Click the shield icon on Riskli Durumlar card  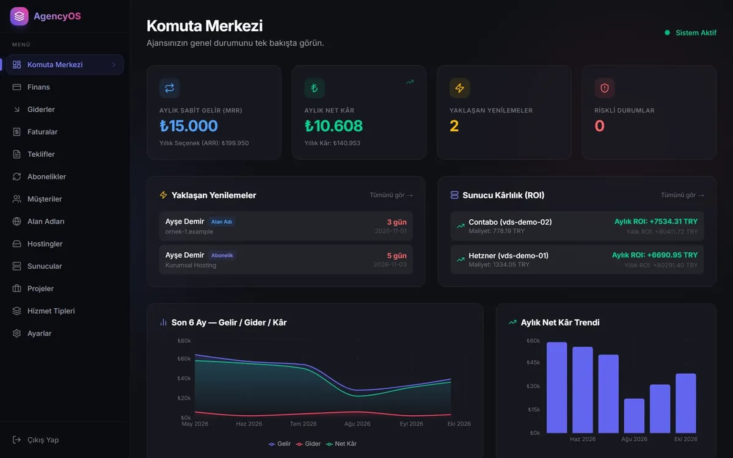pyautogui.click(x=605, y=88)
